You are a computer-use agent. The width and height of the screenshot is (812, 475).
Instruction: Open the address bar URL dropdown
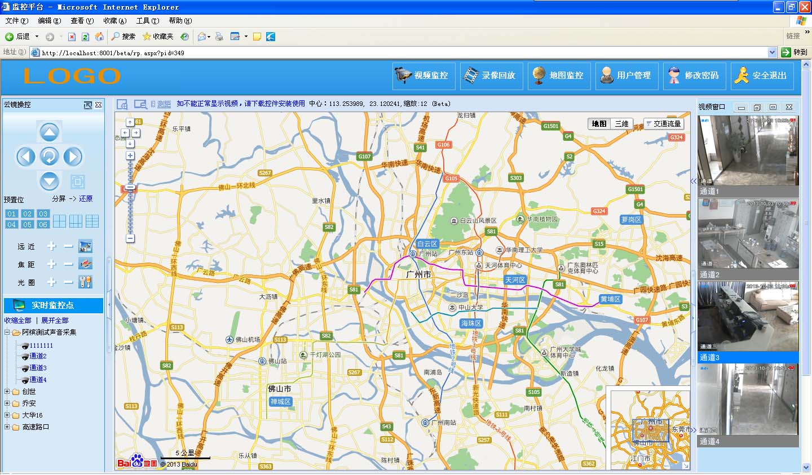point(772,52)
